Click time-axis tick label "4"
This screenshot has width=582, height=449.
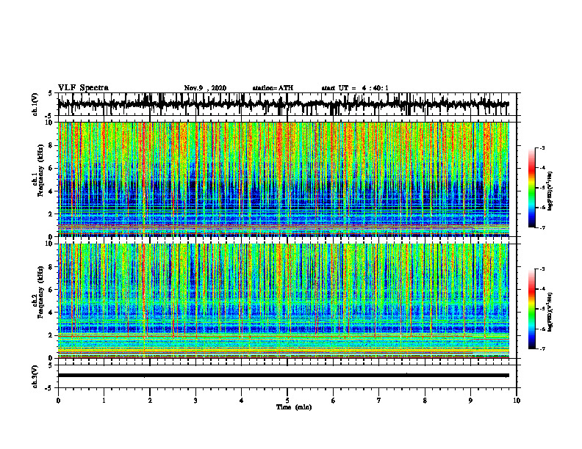point(242,401)
